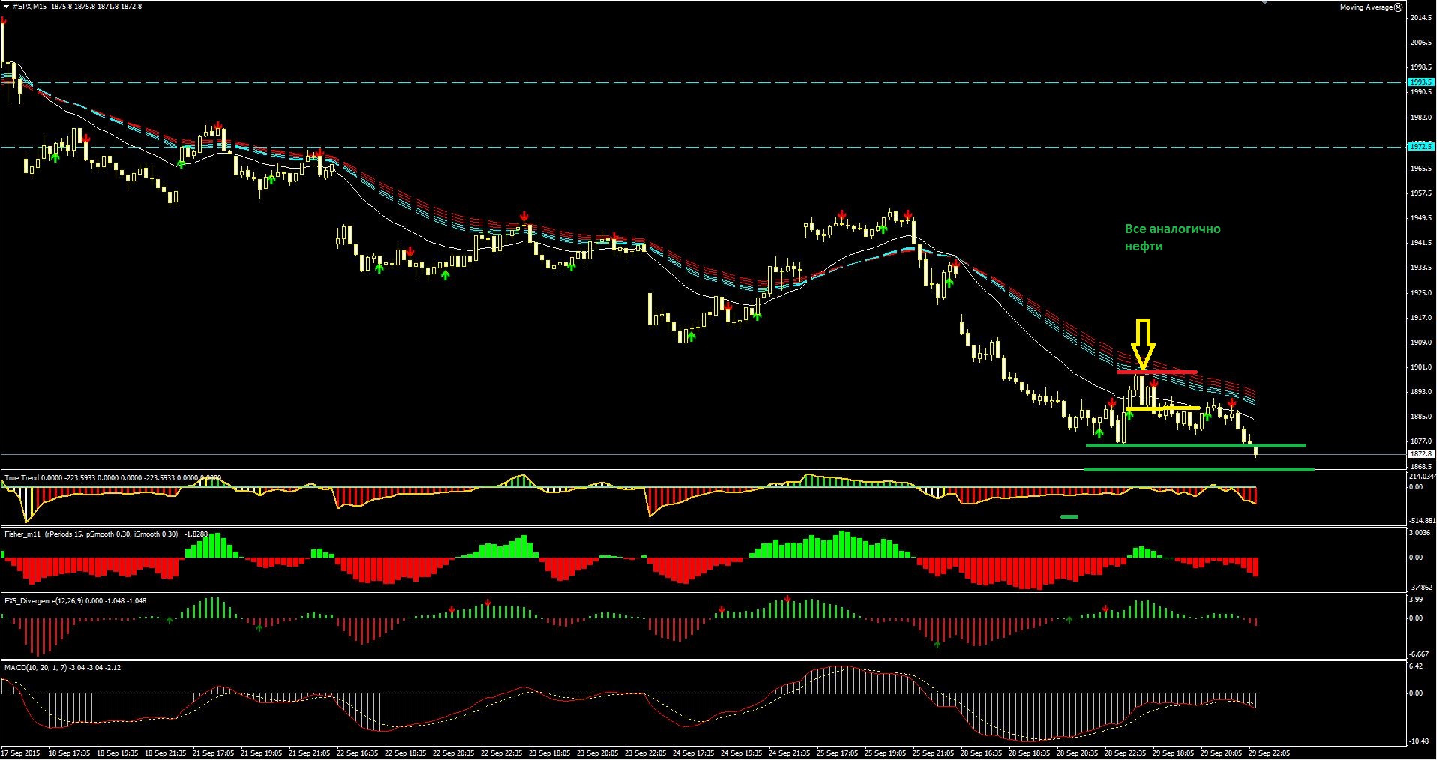
Task: Click the MACD scale value -10.48
Action: pos(1419,741)
